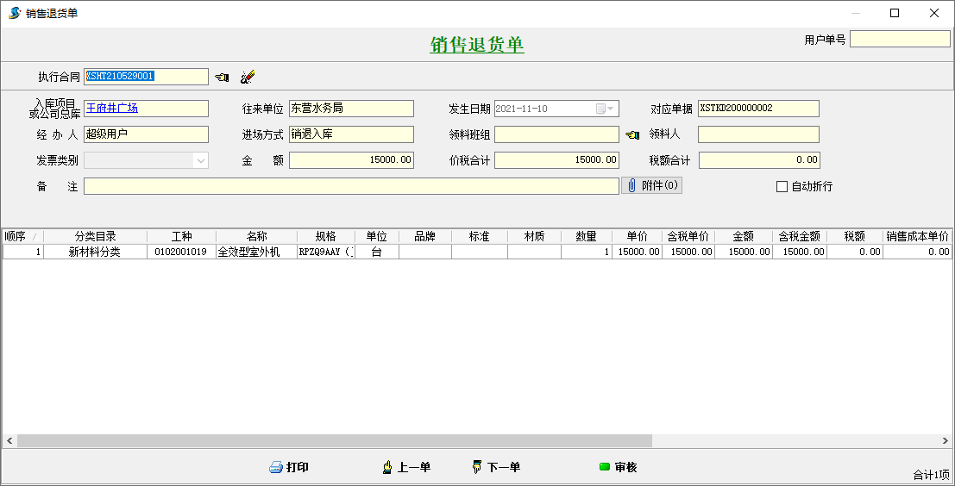
Task: Select the 全效型室外机 cell in the first row
Action: [256, 252]
